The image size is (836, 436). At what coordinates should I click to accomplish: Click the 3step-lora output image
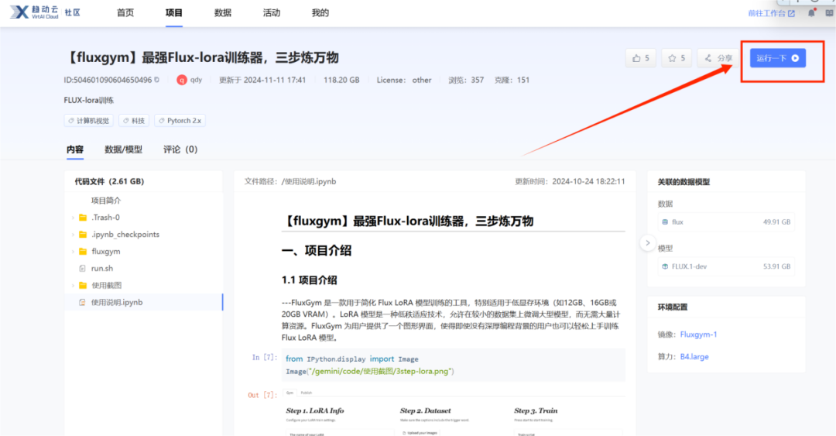click(x=453, y=412)
